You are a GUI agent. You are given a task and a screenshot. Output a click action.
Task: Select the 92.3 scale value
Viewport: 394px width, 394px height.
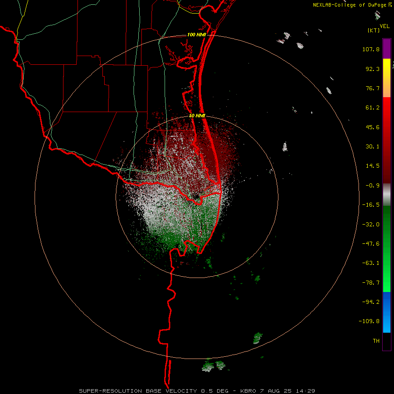[x=373, y=69]
